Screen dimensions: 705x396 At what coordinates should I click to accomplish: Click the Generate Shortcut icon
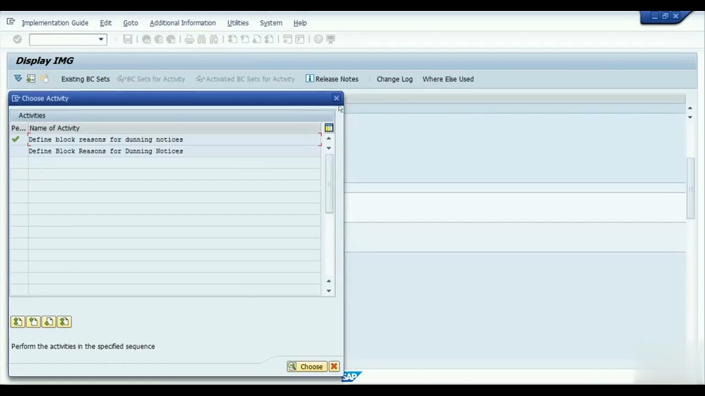tap(300, 39)
